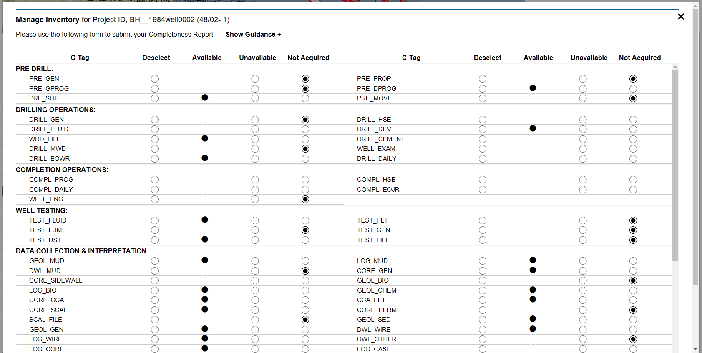Click the inner scrollbar up arrow
The height and width of the screenshot is (353, 702).
pyautogui.click(x=675, y=67)
